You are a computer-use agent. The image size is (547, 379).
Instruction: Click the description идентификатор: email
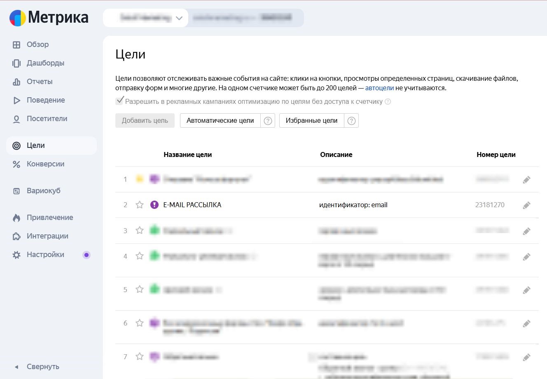click(353, 205)
